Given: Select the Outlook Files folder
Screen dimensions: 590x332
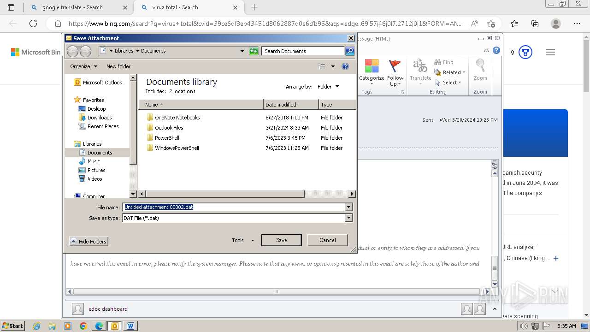Looking at the screenshot, I should [x=169, y=128].
